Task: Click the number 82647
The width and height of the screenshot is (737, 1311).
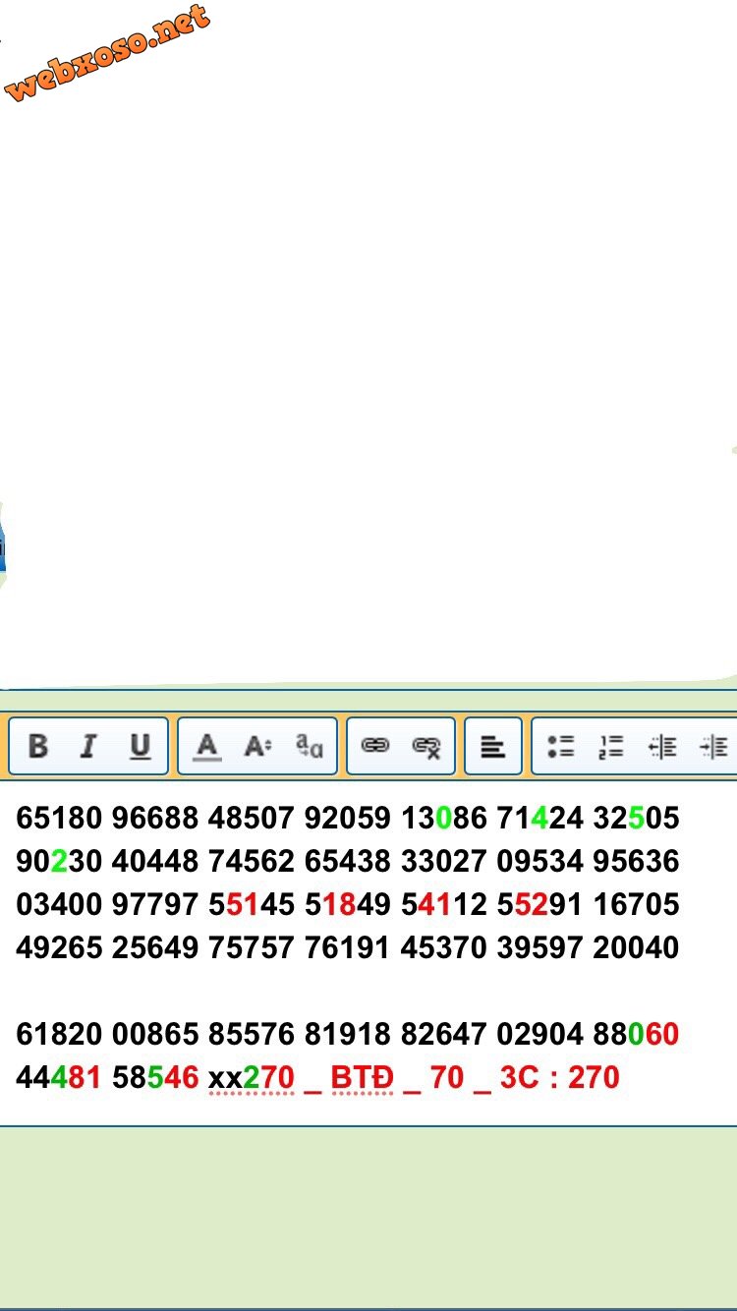Action: pos(444,1034)
